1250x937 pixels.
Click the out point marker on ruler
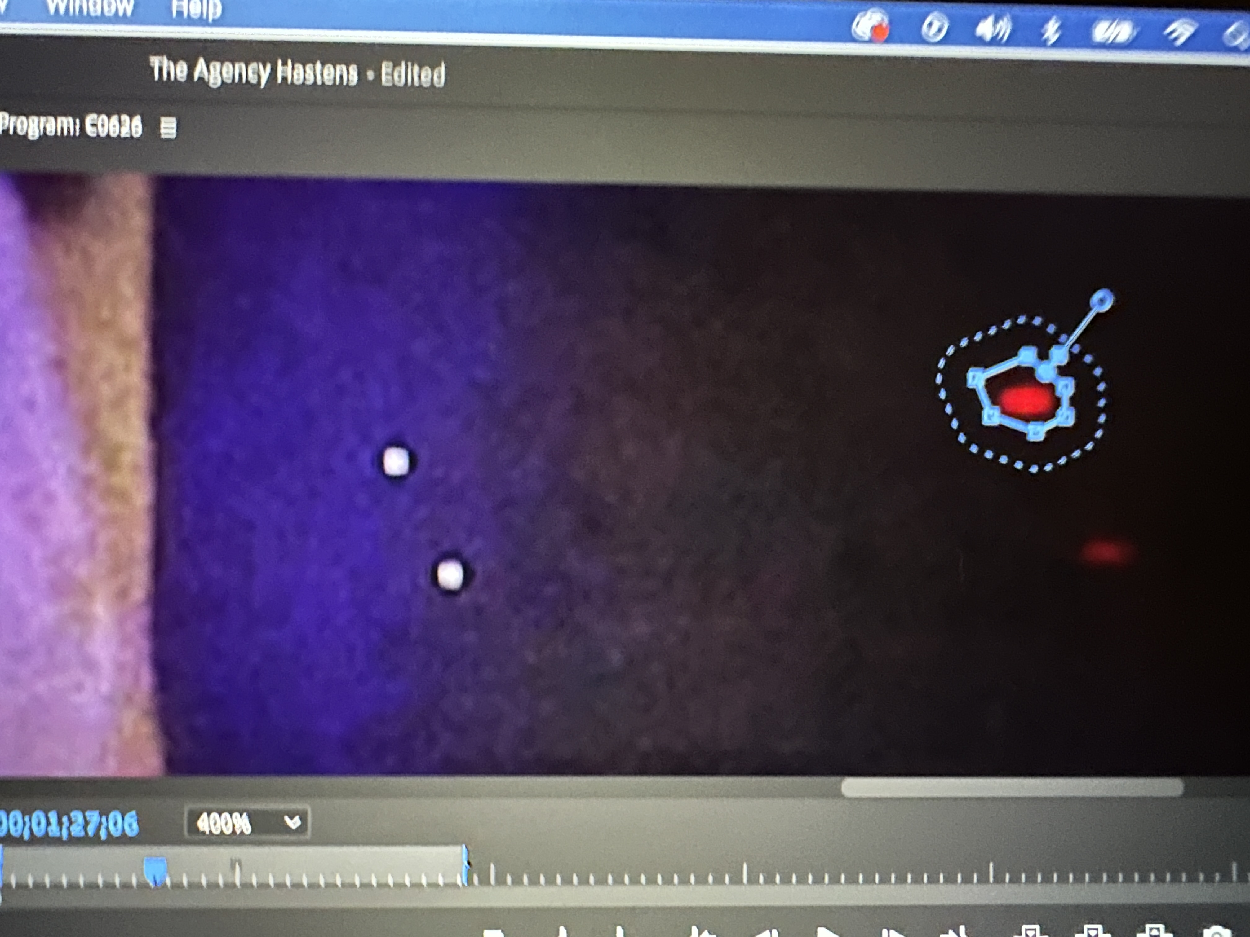[x=465, y=865]
